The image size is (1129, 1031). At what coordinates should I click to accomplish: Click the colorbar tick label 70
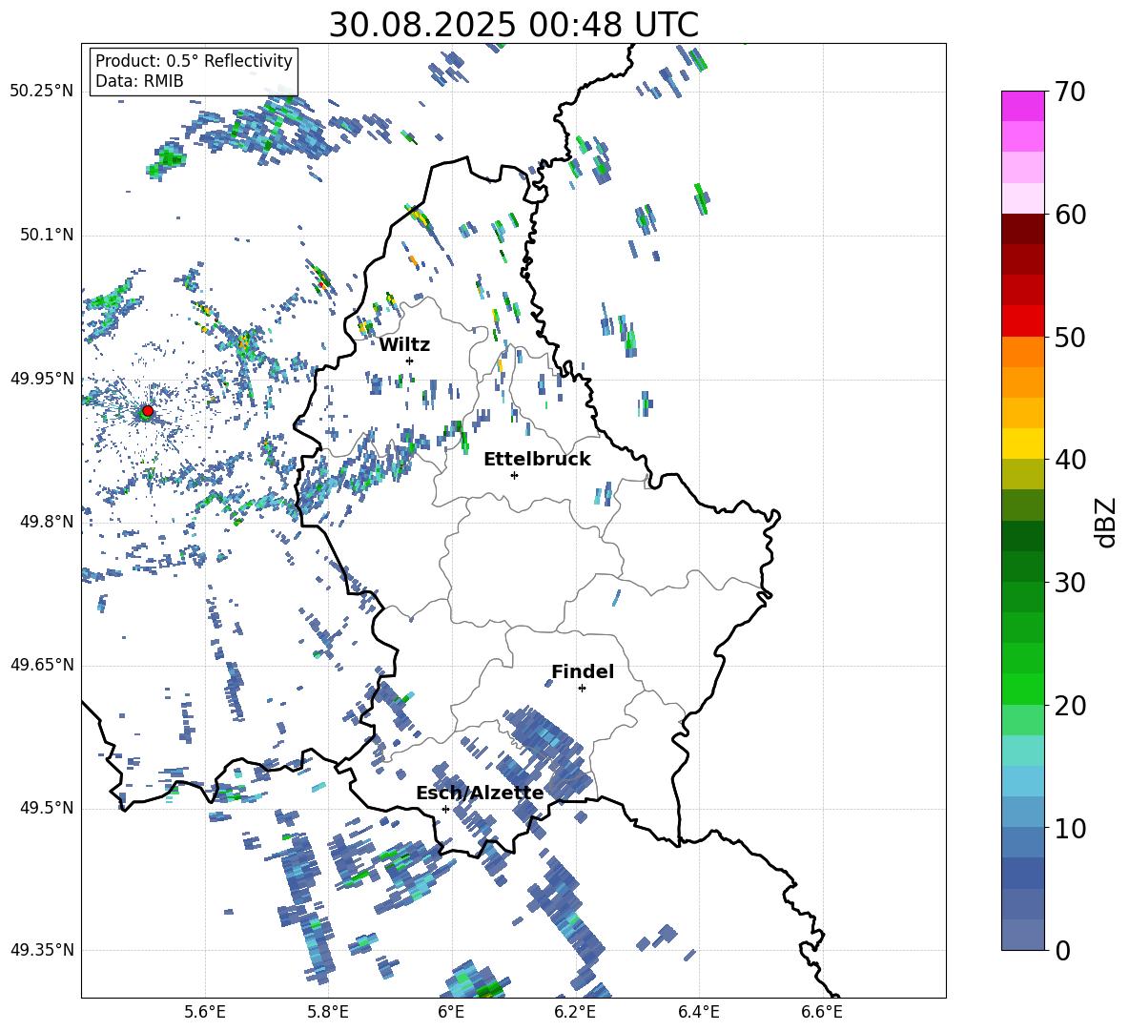pyautogui.click(x=1070, y=92)
